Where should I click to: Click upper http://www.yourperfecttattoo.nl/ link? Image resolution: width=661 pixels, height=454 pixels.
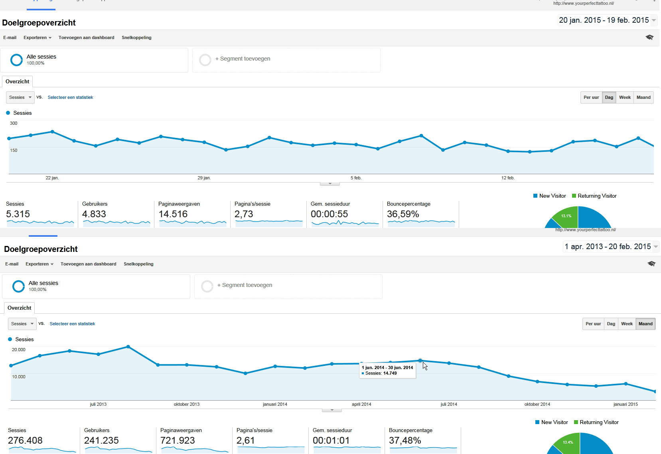click(583, 3)
